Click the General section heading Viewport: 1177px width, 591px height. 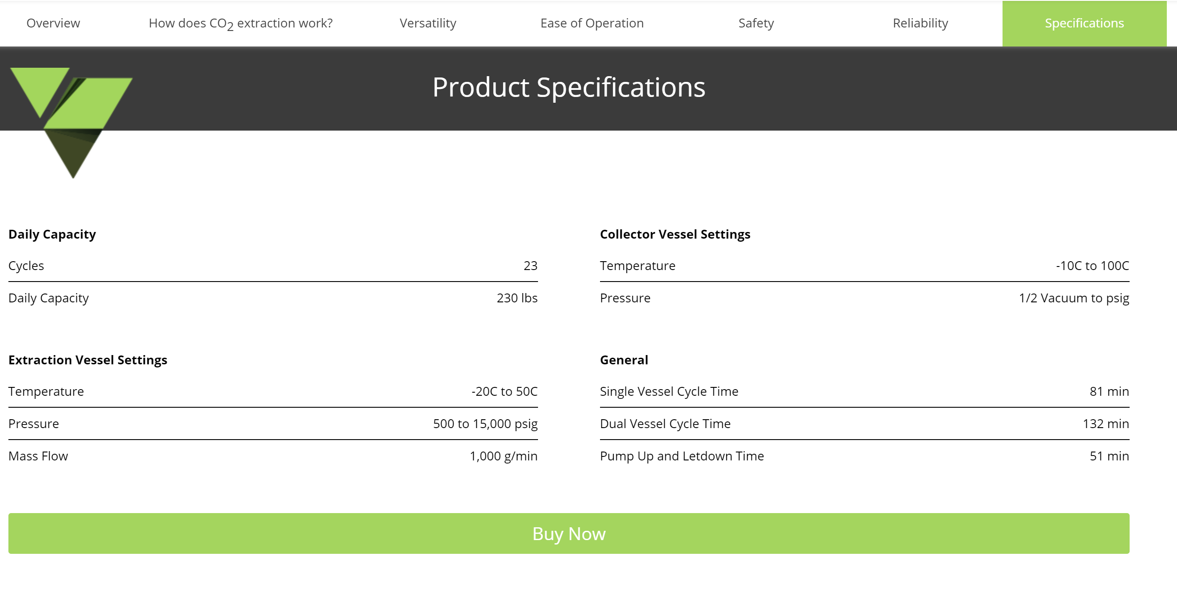pos(623,360)
